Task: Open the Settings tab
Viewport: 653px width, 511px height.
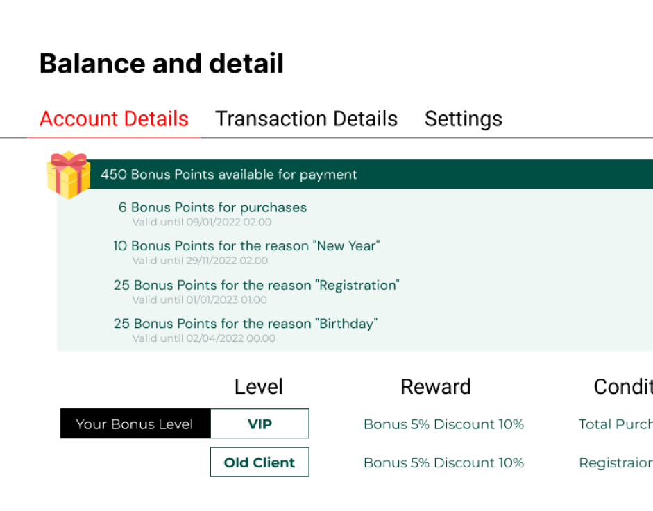Action: pyautogui.click(x=463, y=119)
